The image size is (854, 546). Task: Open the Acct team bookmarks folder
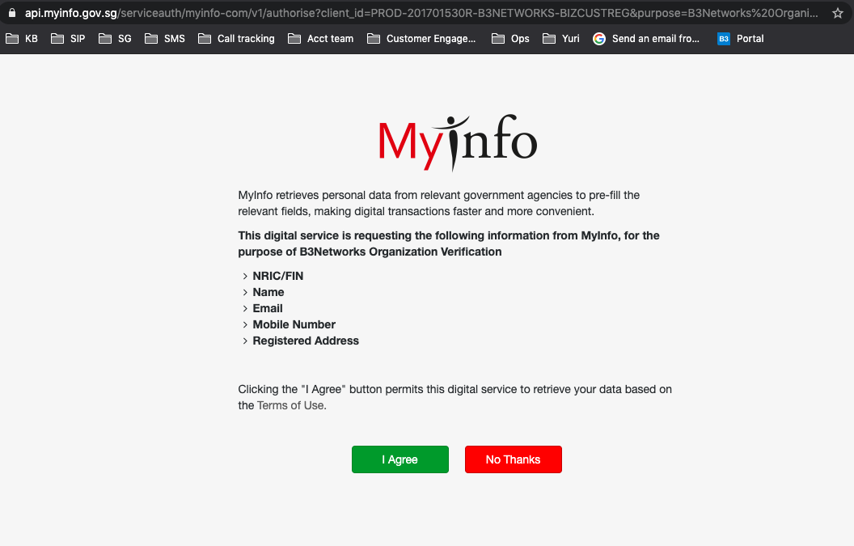pos(321,39)
